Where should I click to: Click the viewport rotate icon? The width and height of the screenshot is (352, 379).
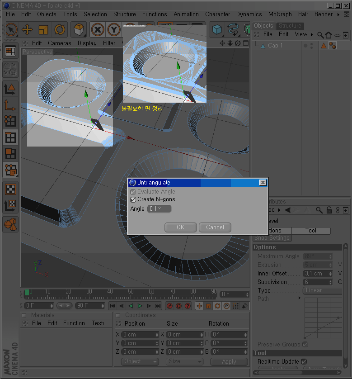click(238, 43)
